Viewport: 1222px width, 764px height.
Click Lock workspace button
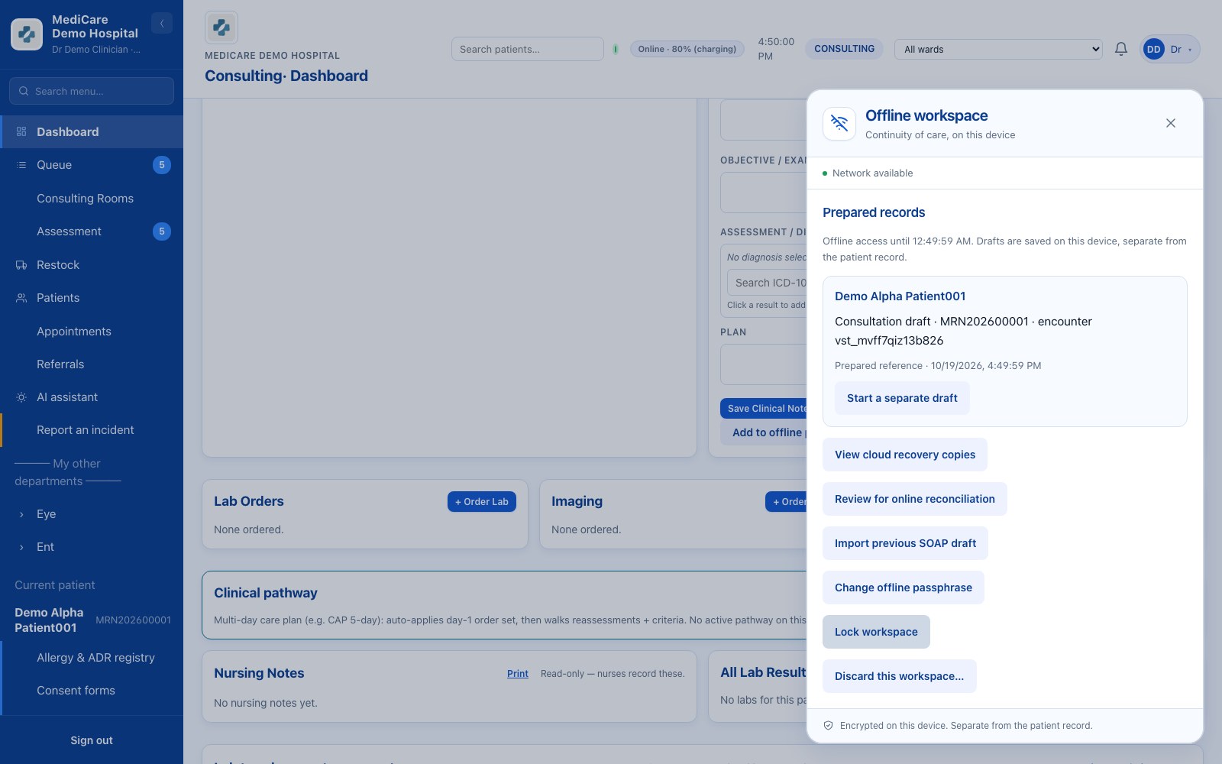tap(876, 632)
